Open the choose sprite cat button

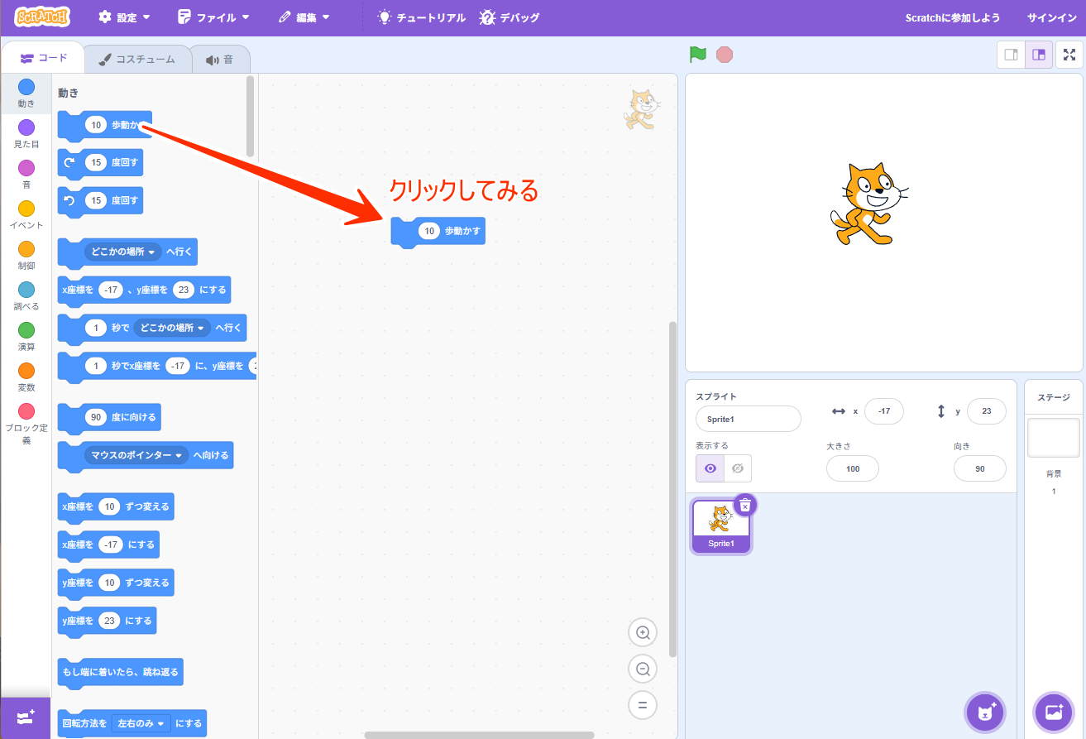point(985,713)
